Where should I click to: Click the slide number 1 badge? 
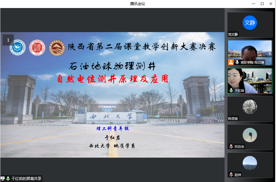coord(8,40)
